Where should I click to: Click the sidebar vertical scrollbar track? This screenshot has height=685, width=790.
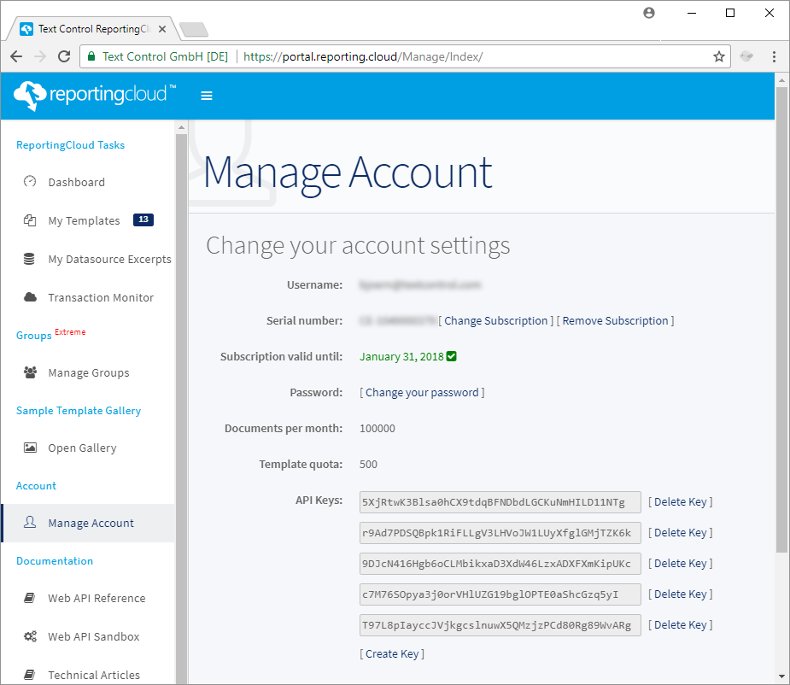point(181,408)
